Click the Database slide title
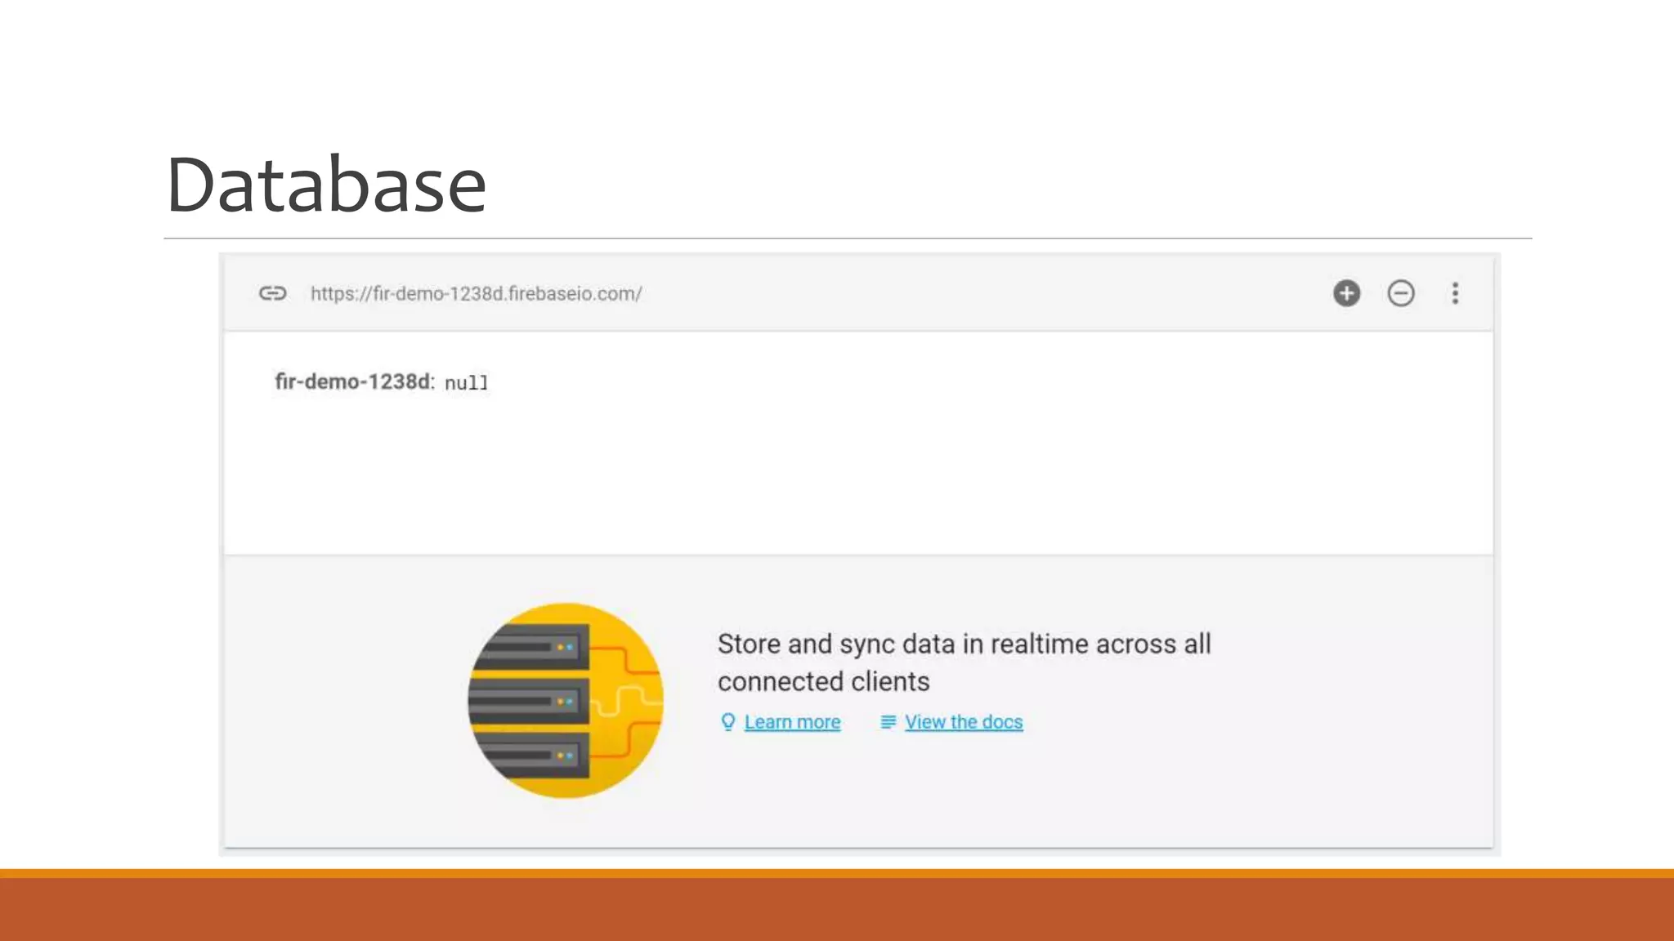 pyautogui.click(x=326, y=185)
